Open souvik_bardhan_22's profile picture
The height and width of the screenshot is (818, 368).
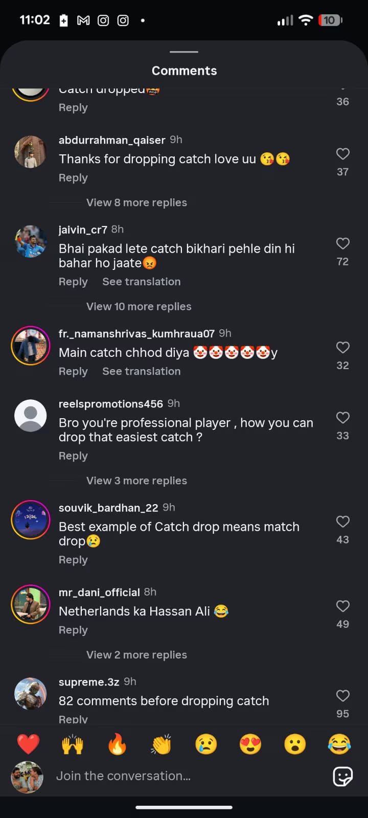pos(31,519)
